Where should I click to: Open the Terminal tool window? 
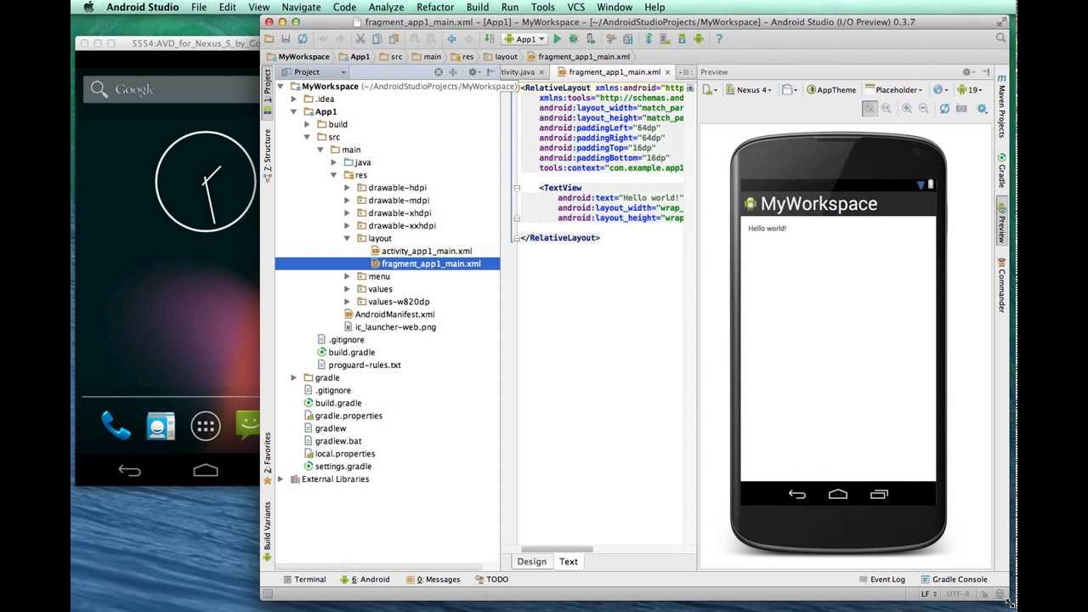[x=303, y=580]
